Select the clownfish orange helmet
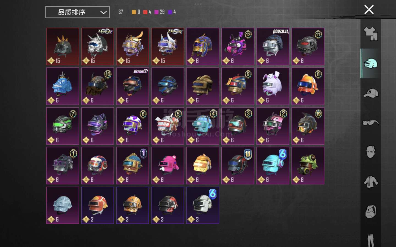 click(308, 86)
